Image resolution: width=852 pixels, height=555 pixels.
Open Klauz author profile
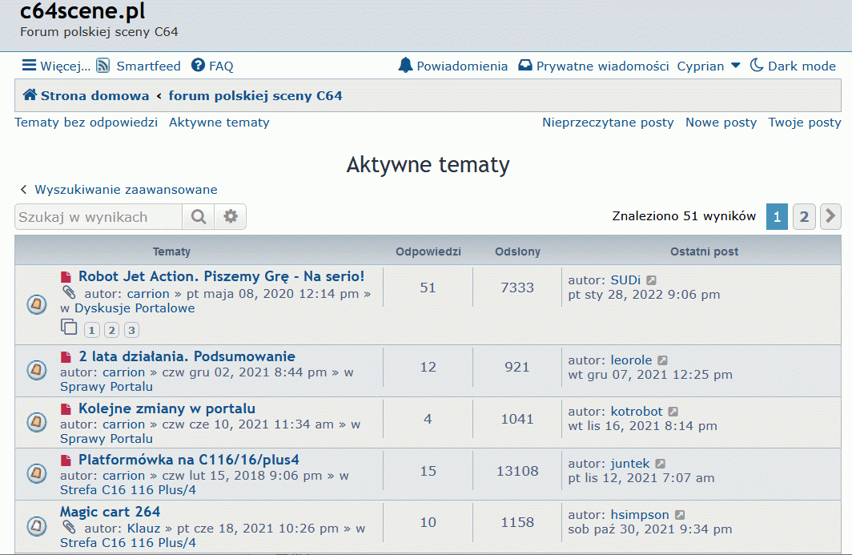tap(143, 529)
